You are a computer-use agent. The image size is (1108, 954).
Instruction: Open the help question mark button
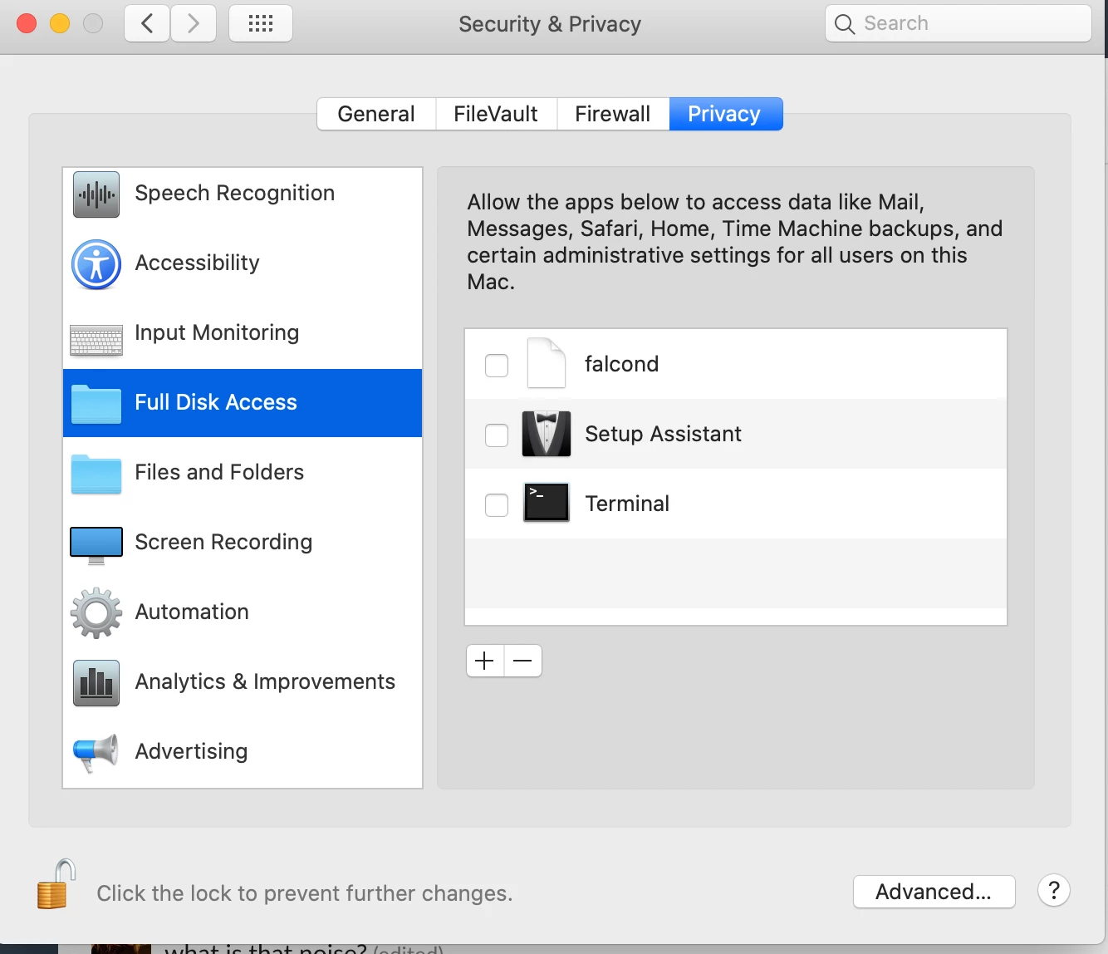pyautogui.click(x=1054, y=891)
